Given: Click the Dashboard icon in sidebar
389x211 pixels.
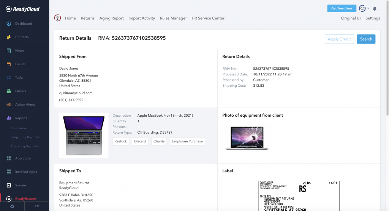Looking at the screenshot, I should coord(8,24).
